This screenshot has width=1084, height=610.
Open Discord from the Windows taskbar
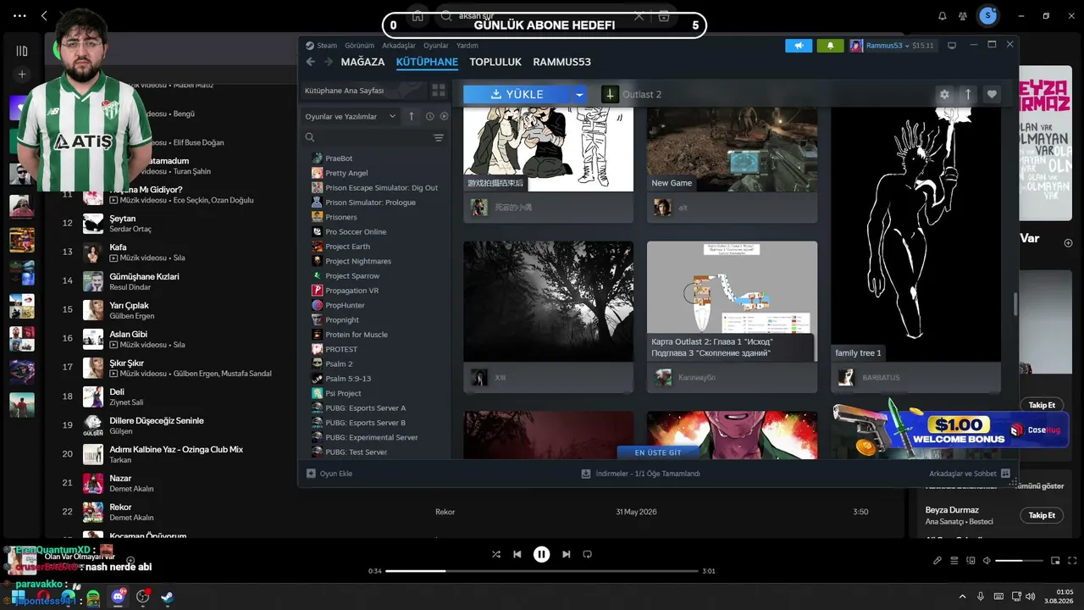pyautogui.click(x=119, y=596)
